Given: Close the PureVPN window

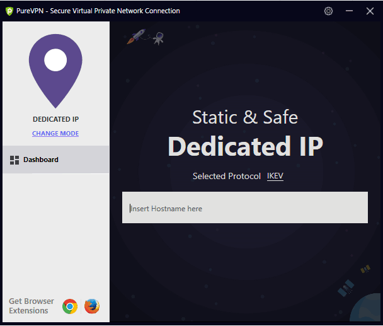Looking at the screenshot, I should click(x=370, y=11).
